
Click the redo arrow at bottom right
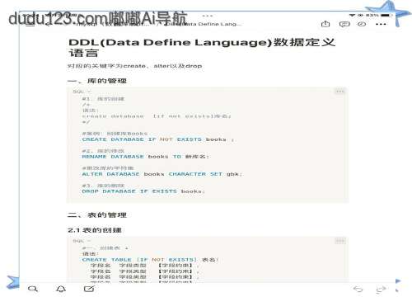coord(381,289)
